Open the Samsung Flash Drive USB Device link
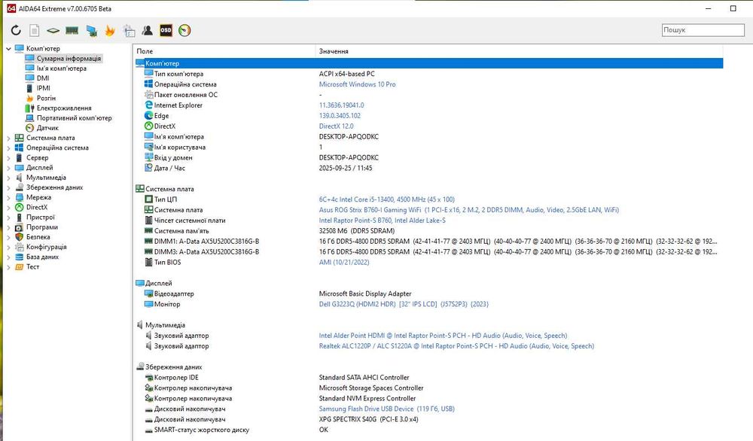 (386, 409)
